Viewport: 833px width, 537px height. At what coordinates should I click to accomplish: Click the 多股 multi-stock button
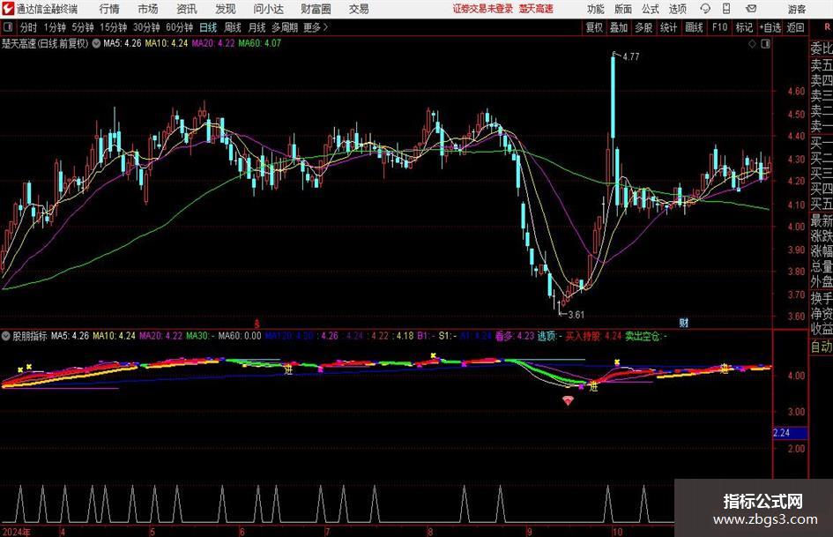point(643,27)
